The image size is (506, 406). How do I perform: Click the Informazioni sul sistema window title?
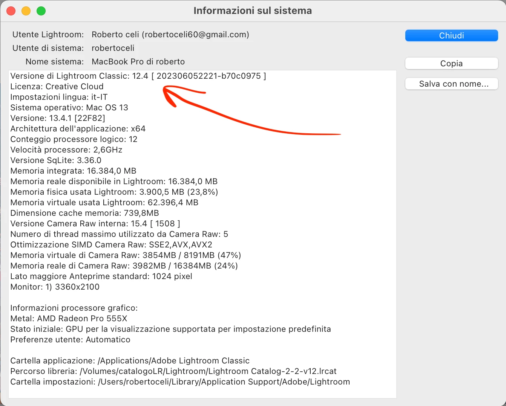point(253,11)
